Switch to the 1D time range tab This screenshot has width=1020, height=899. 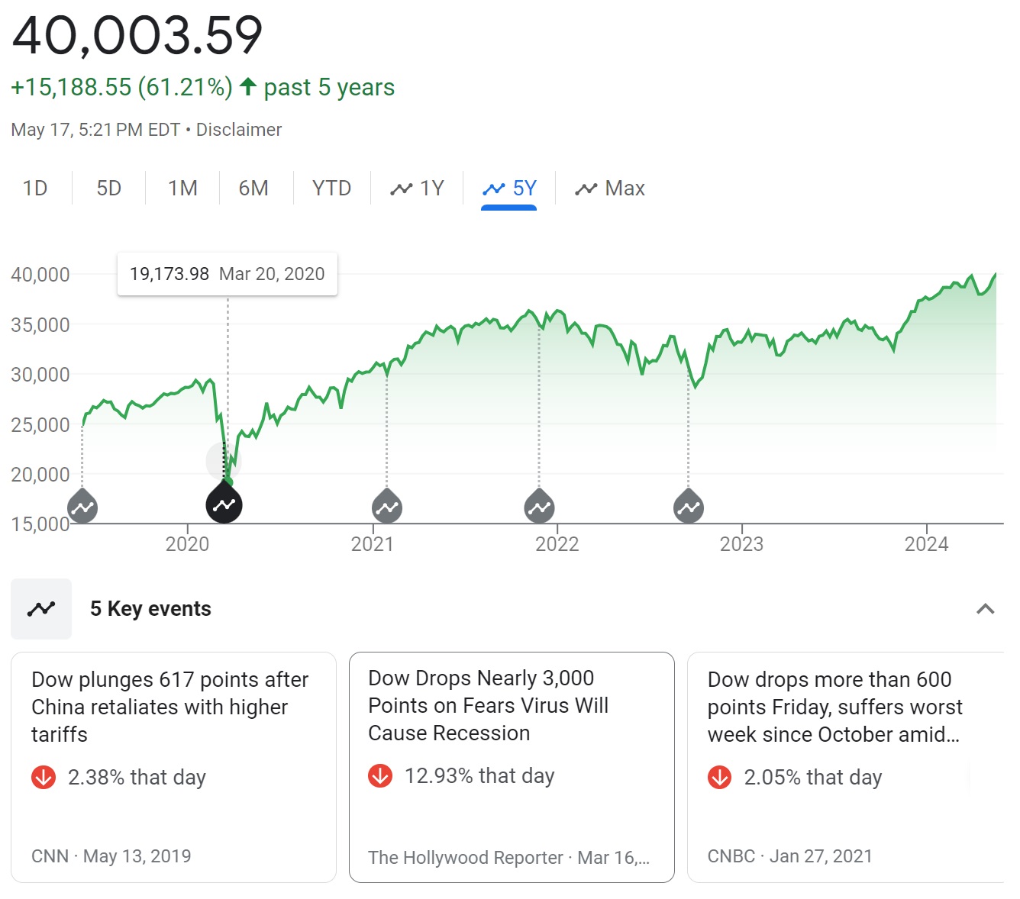pyautogui.click(x=35, y=188)
